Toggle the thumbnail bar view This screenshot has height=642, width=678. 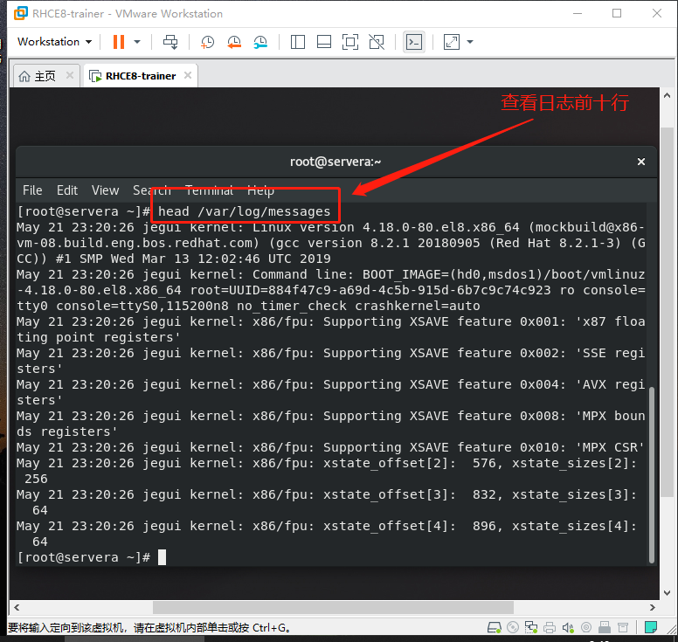[x=324, y=42]
